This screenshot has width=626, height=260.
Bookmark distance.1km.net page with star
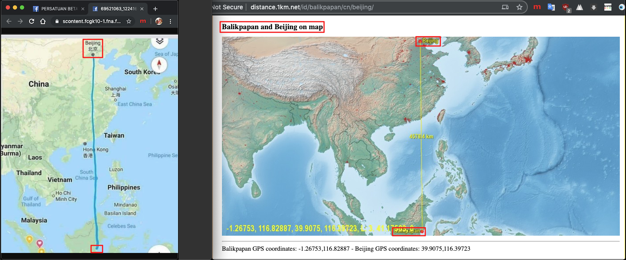[x=519, y=7]
